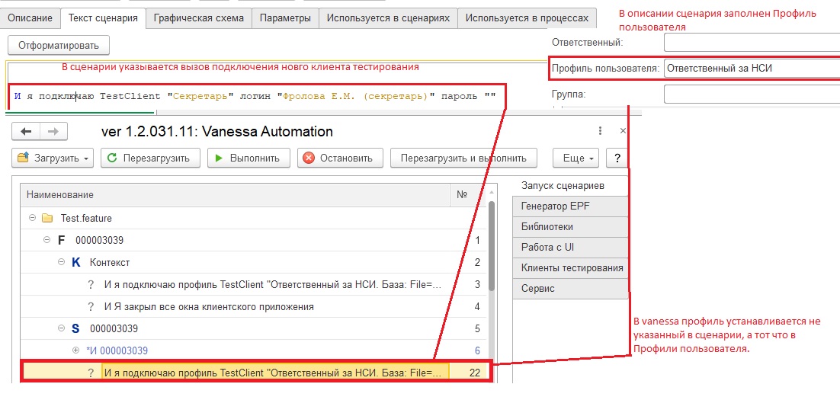Select the Профиль пользователя field
The image size is (840, 400).
point(752,68)
